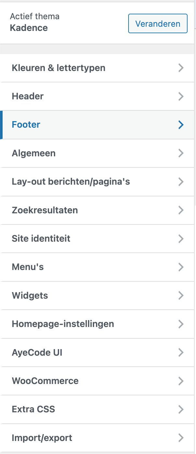Expand Kleuren & lettertypen via its chevron arrow
196x454 pixels.
tap(181, 68)
